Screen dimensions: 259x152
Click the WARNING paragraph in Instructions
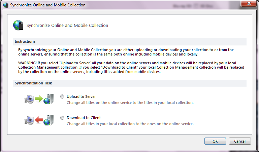pyautogui.click(x=131, y=67)
